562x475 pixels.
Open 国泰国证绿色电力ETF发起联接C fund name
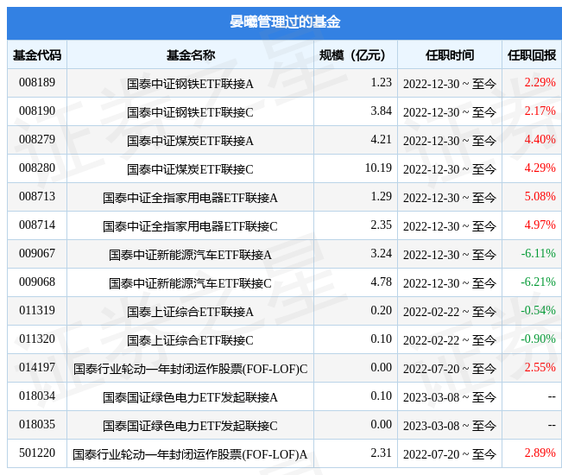(190, 426)
